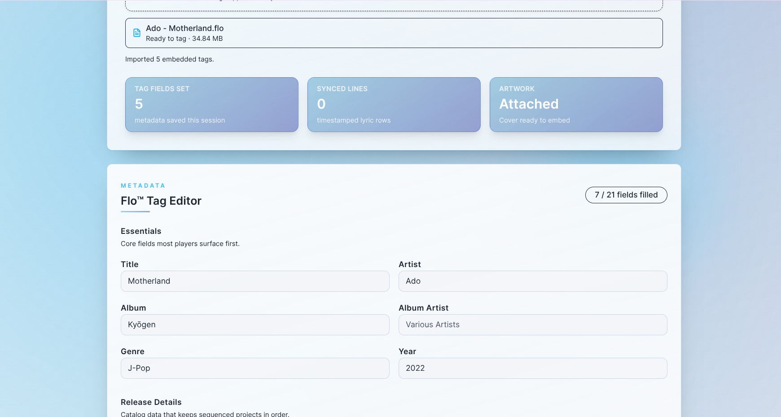Click the Essentials section heading
Viewport: 781px width, 417px height.
coord(141,231)
